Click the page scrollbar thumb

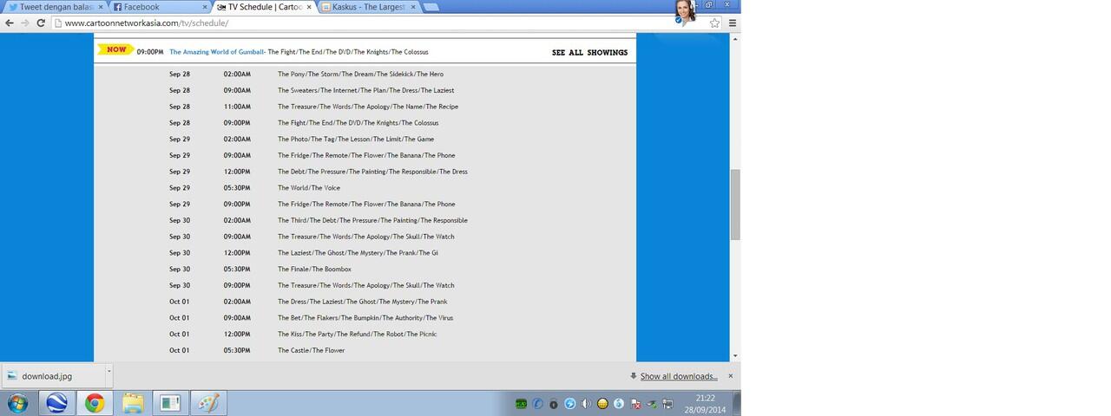click(735, 205)
